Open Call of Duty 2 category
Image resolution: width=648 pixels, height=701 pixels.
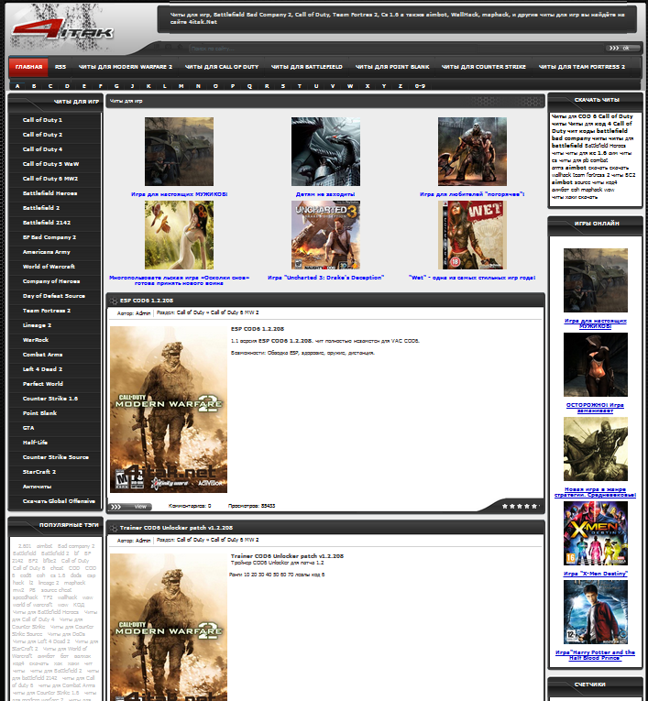click(54, 135)
